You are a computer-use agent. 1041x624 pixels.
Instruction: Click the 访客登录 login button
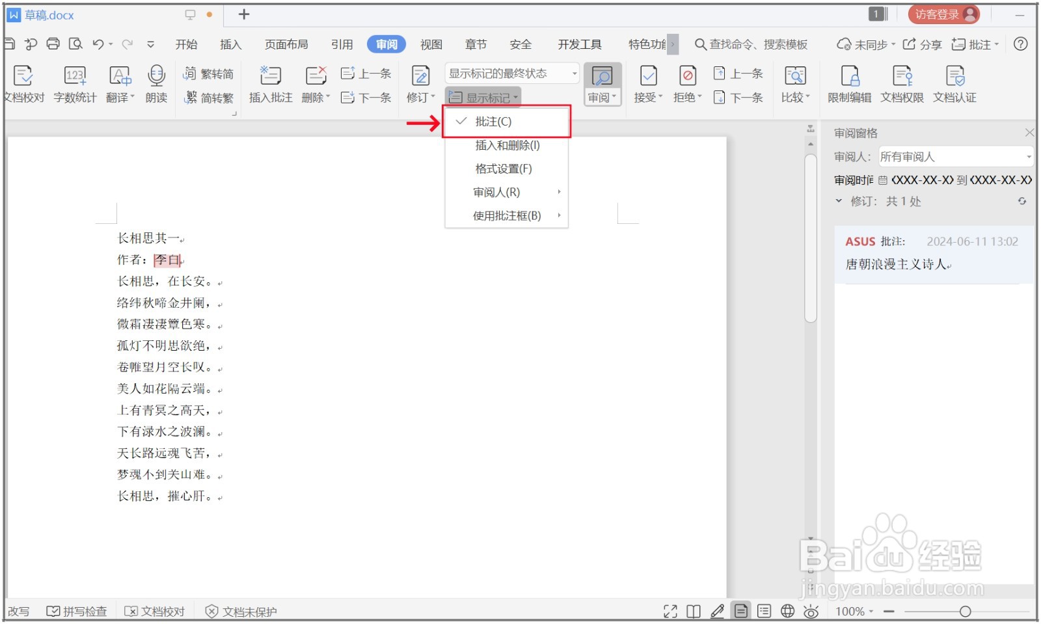(944, 14)
